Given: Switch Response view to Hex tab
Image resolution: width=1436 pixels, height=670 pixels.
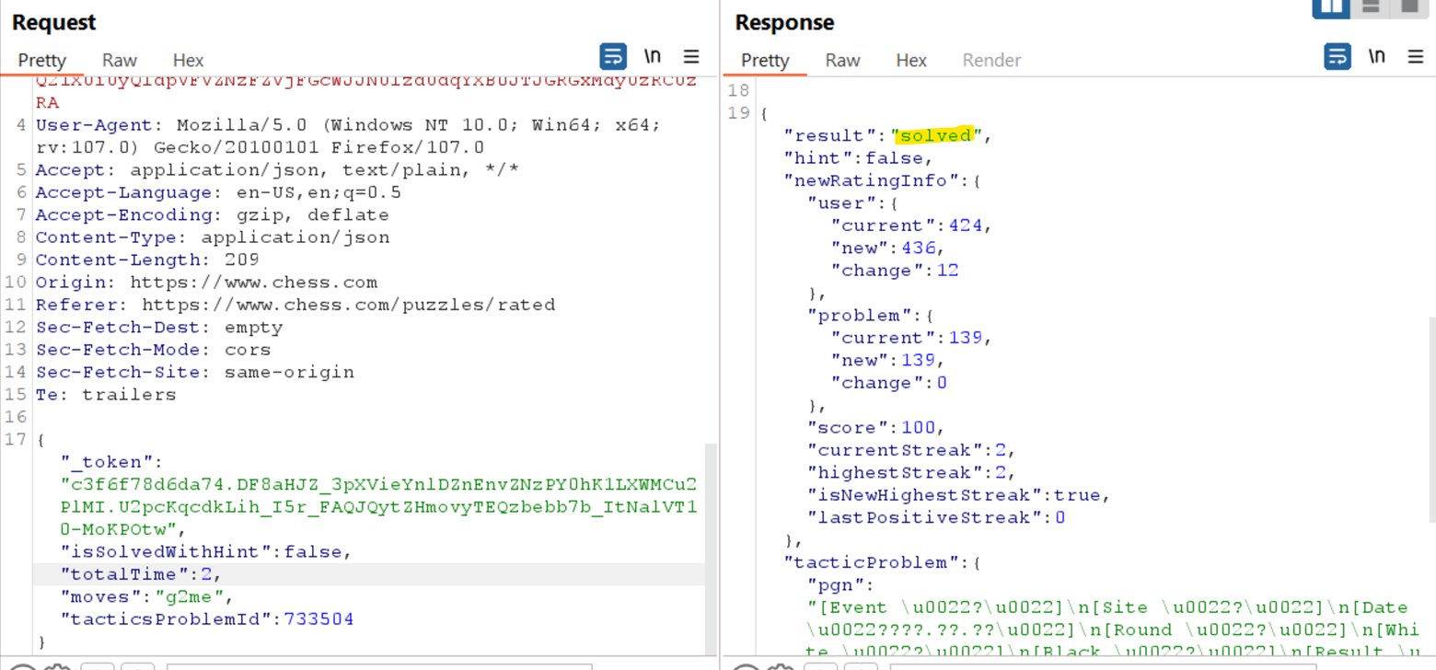Looking at the screenshot, I should click(x=911, y=60).
